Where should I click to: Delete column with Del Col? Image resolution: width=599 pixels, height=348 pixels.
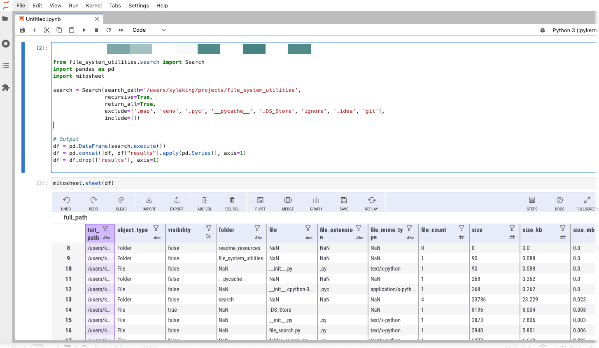pos(232,203)
